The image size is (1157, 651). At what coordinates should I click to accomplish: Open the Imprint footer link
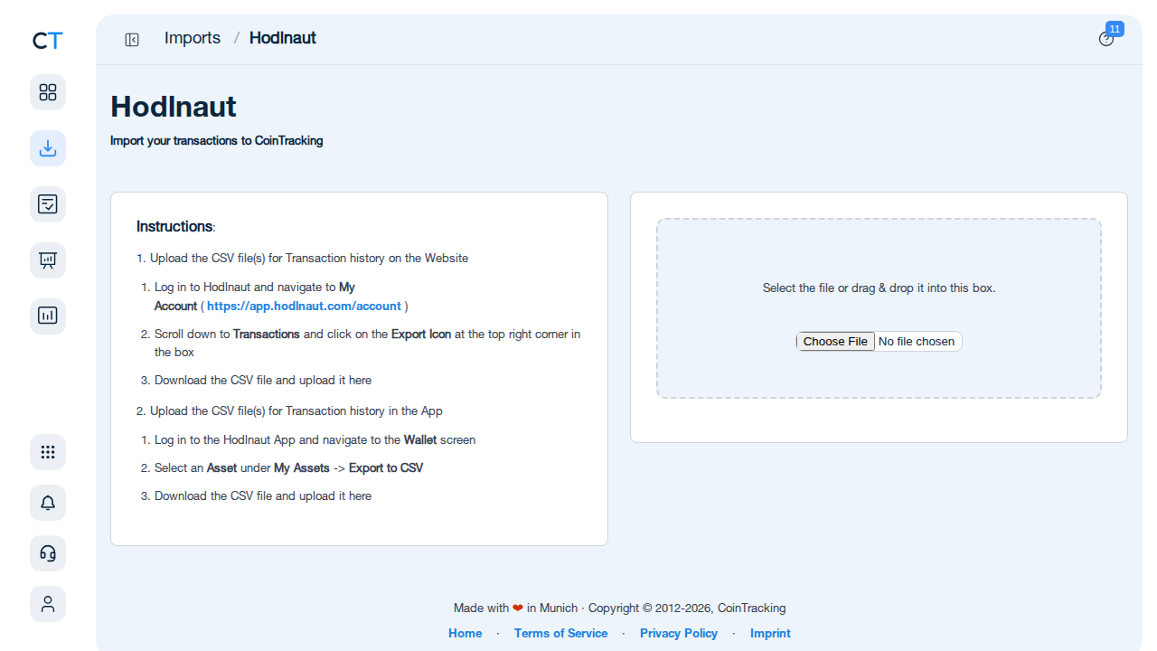pyautogui.click(x=770, y=633)
